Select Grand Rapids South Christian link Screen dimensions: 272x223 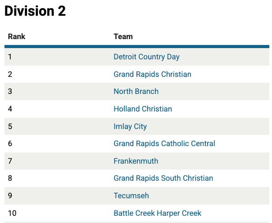point(163,178)
